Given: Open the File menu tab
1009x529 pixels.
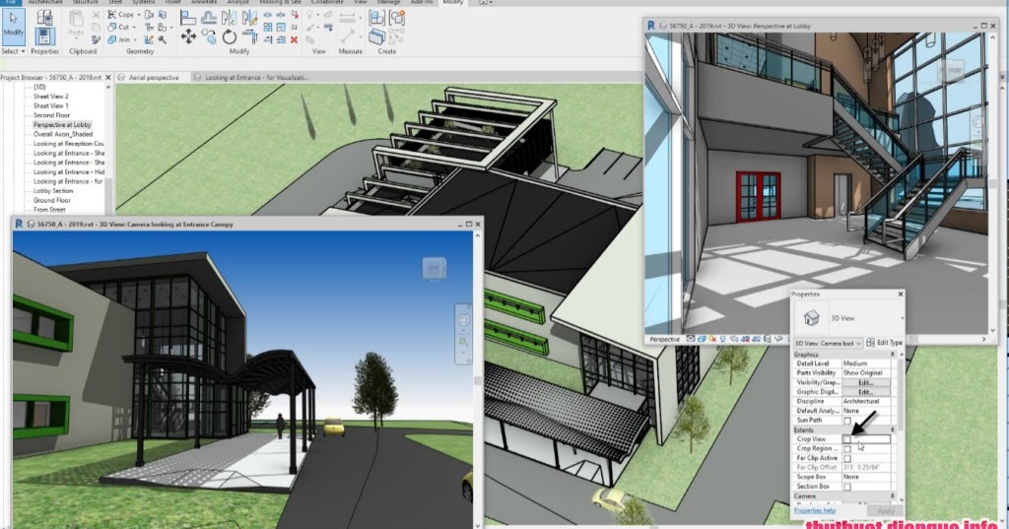Looking at the screenshot, I should [x=10, y=3].
